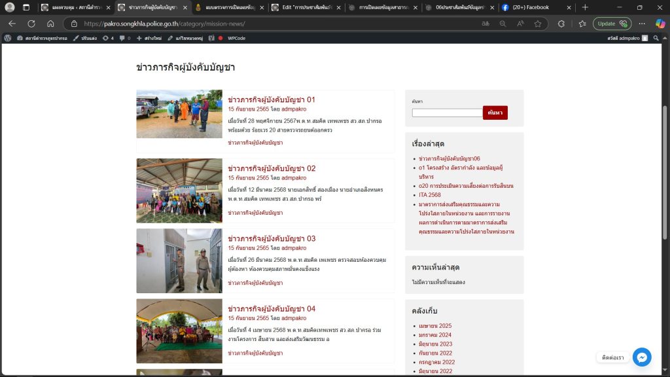Open the Copilot sidebar icon
This screenshot has height=377, width=670.
pos(660,24)
